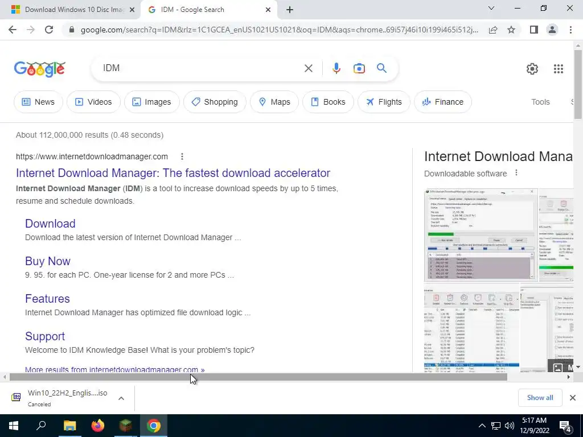583x437 pixels.
Task: Click the volume speaker tray icon
Action: [x=510, y=426]
